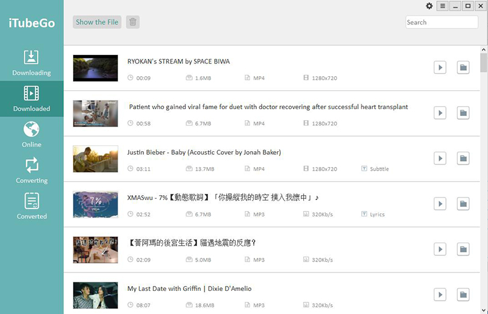Open the Converted section

point(32,206)
